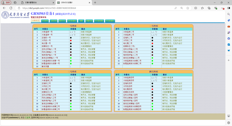Open the 历史数据表2 tab
The image size is (232, 126).
click(110, 21)
